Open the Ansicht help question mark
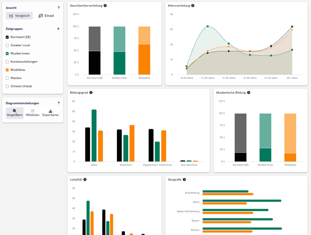The image size is (311, 235). point(58,8)
